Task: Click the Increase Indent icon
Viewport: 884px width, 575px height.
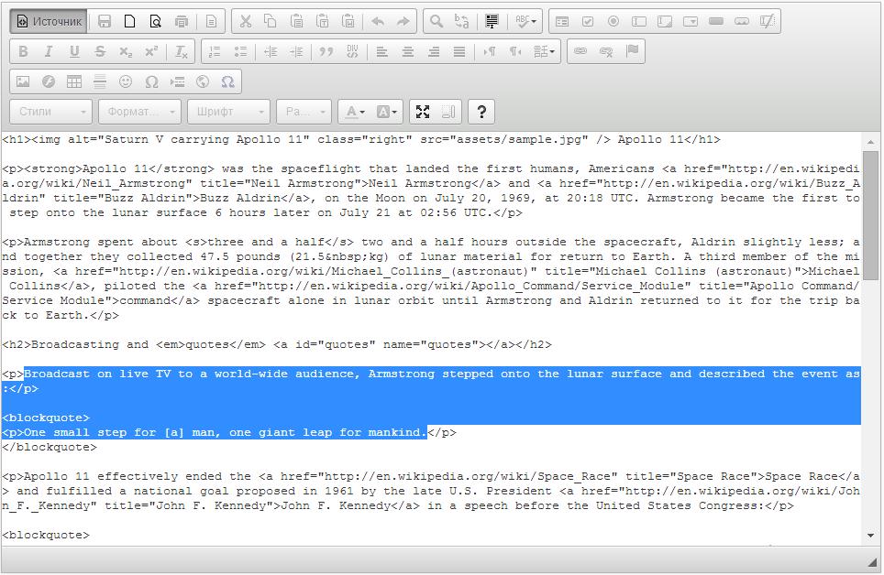Action: [296, 51]
